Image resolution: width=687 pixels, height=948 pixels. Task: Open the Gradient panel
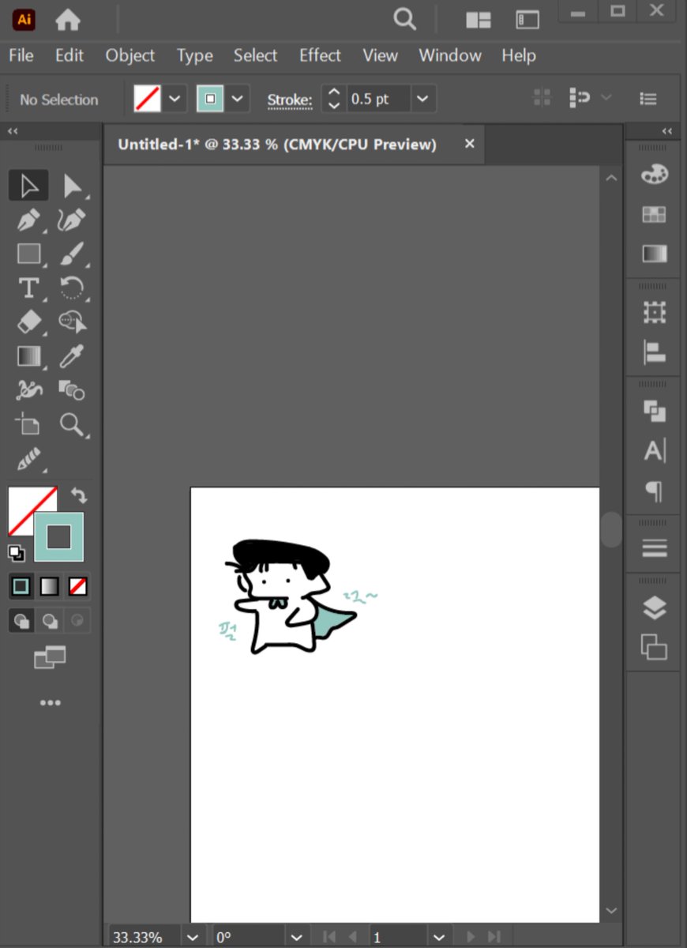coord(654,254)
